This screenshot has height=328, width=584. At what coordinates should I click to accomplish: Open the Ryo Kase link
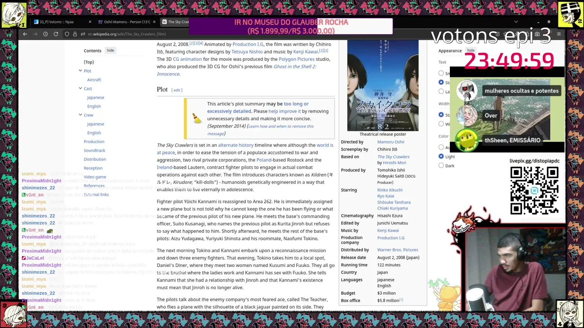386,196
